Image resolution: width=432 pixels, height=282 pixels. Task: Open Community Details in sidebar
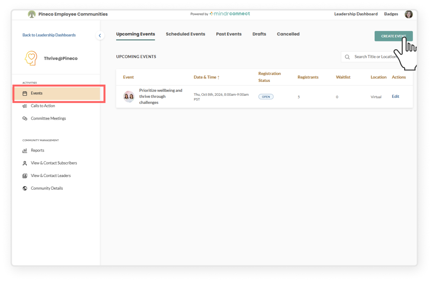(x=47, y=188)
